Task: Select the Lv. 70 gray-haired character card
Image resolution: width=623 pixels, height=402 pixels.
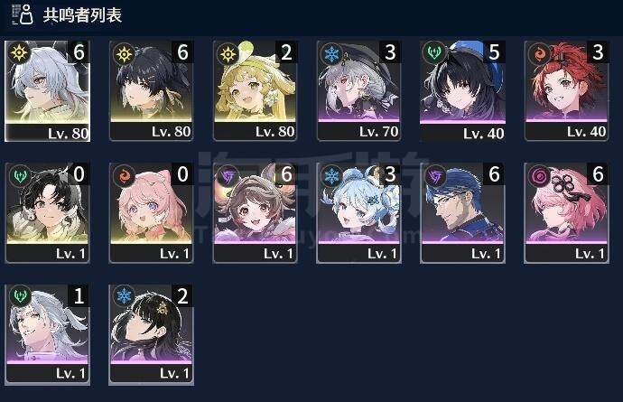Action: coord(358,91)
